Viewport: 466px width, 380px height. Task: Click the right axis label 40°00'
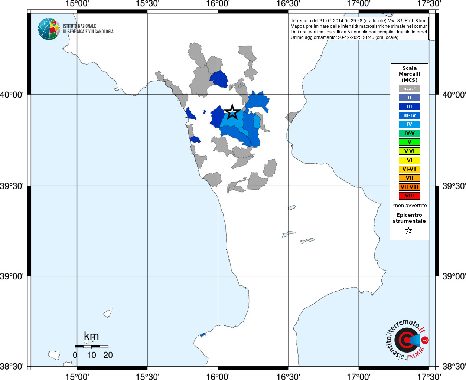pyautogui.click(x=454, y=95)
